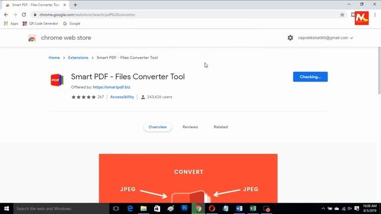Click the taskbar clock showing 10:08 AM

(370, 209)
